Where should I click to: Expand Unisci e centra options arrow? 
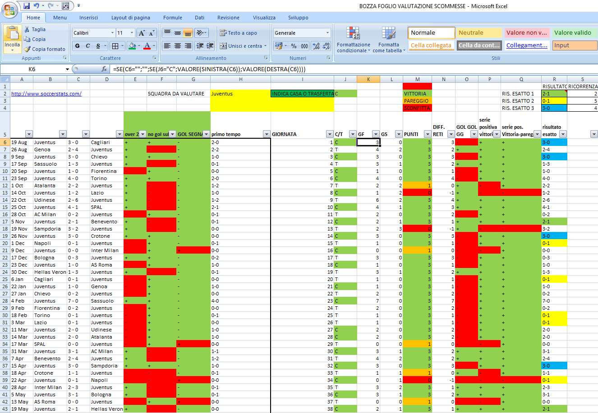click(x=265, y=46)
